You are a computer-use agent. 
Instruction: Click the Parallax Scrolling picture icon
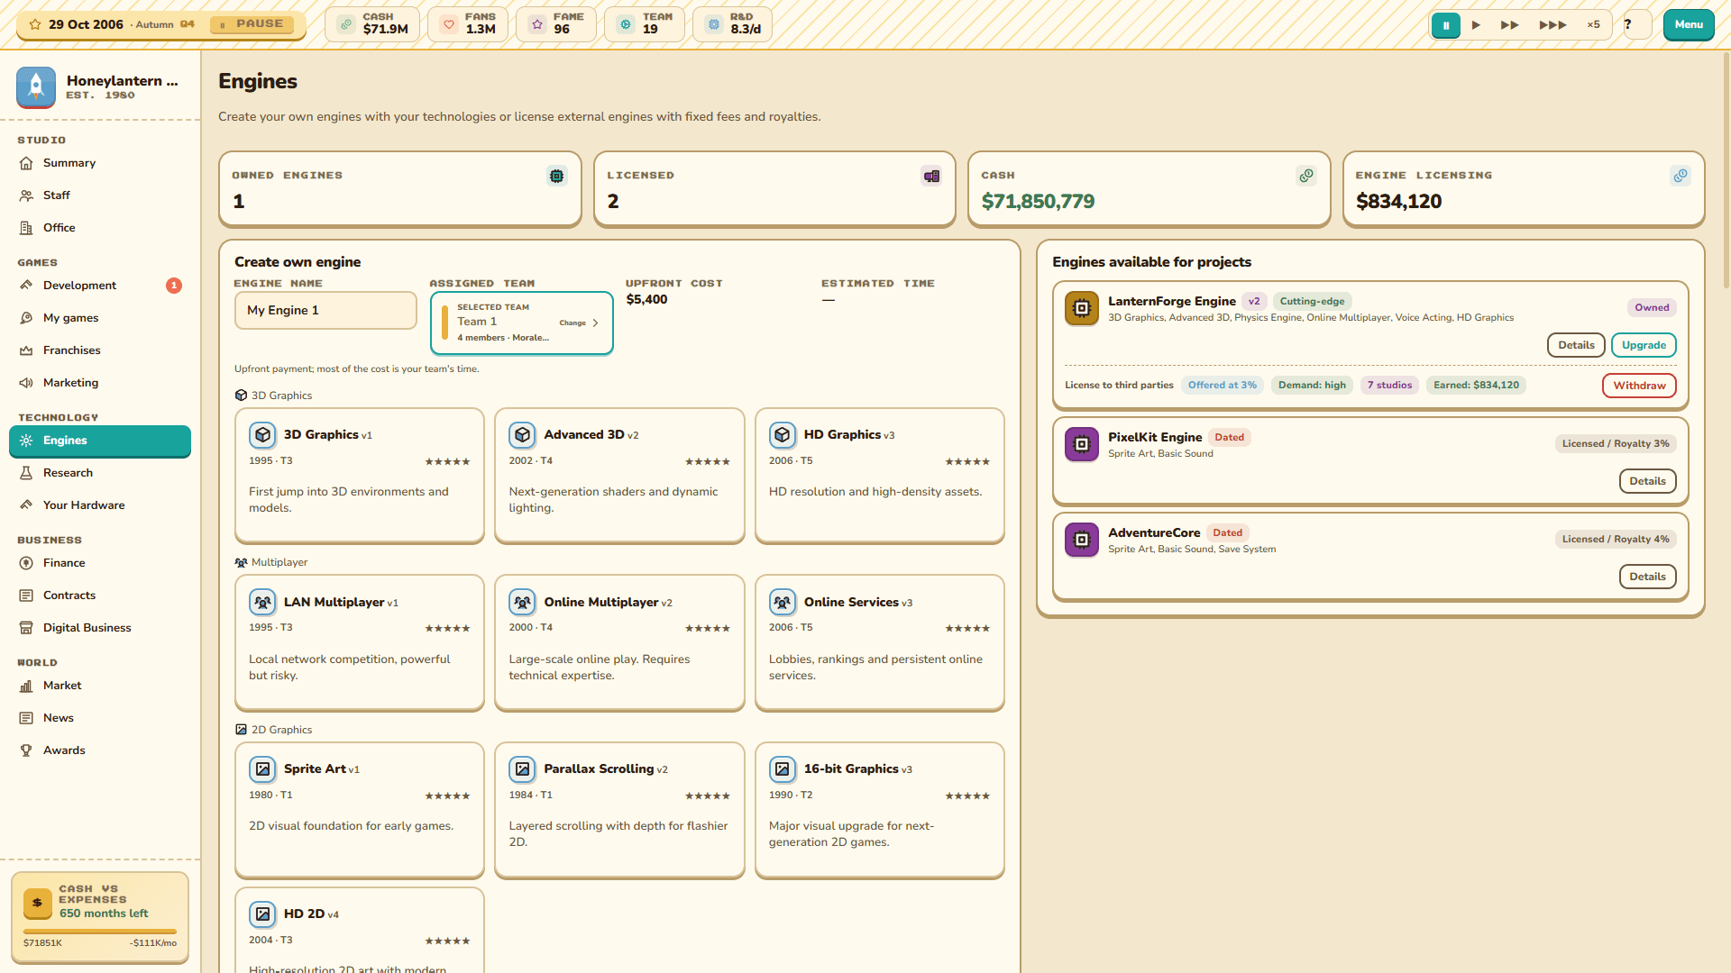(x=523, y=769)
